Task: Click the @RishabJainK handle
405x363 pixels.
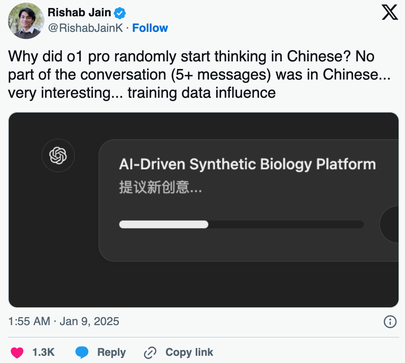Action: tap(85, 28)
